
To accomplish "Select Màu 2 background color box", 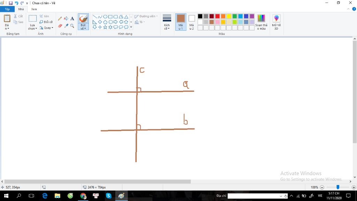I will [192, 22].
